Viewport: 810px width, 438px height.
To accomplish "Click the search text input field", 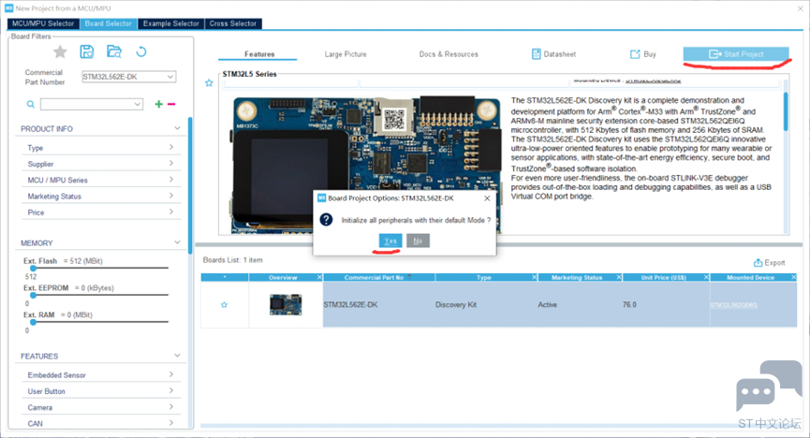I will (87, 104).
